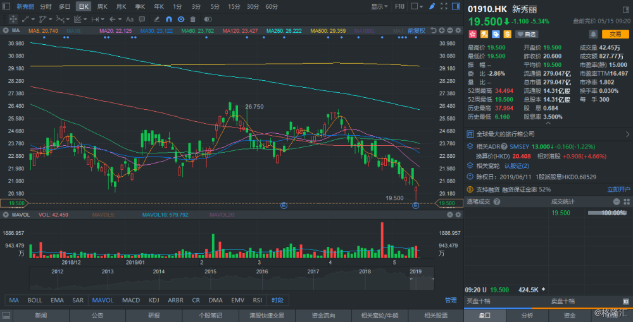Image resolution: width=633 pixels, height=322 pixels.
Task: Select the KDJ indicator
Action: pyautogui.click(x=154, y=301)
